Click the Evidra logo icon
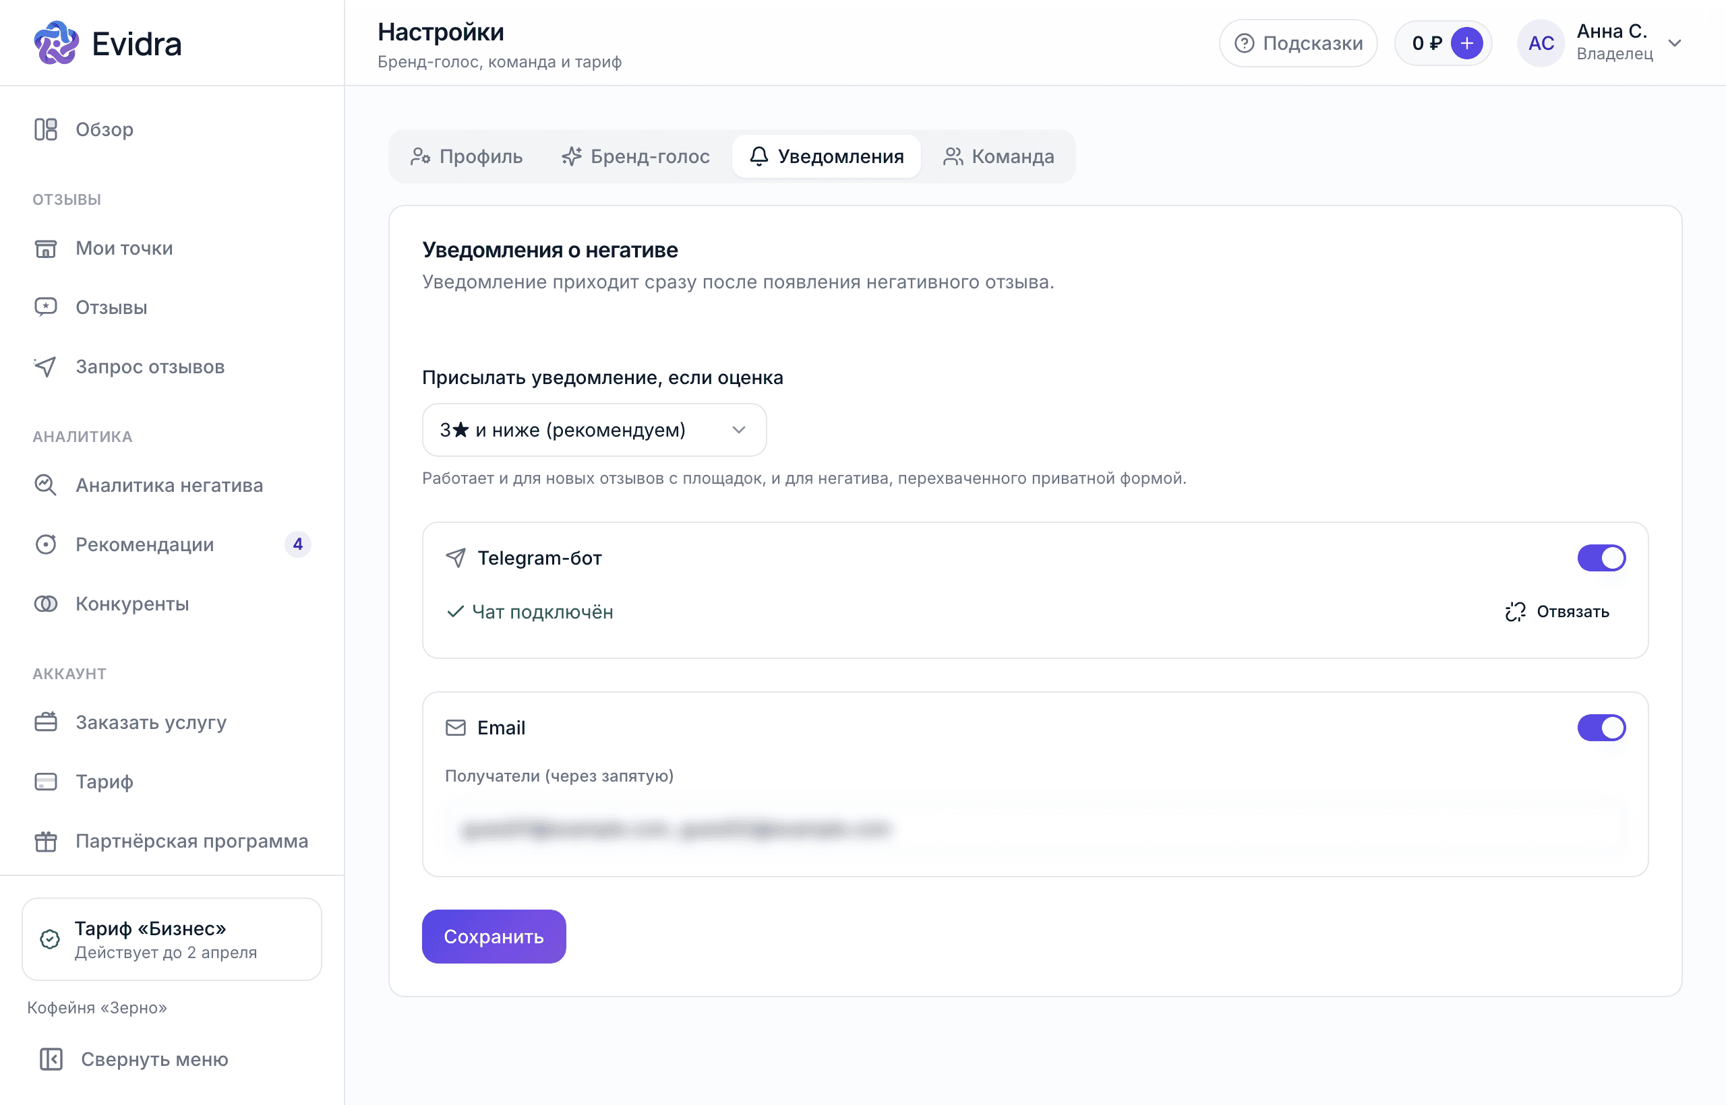The height and width of the screenshot is (1105, 1726). [57, 43]
